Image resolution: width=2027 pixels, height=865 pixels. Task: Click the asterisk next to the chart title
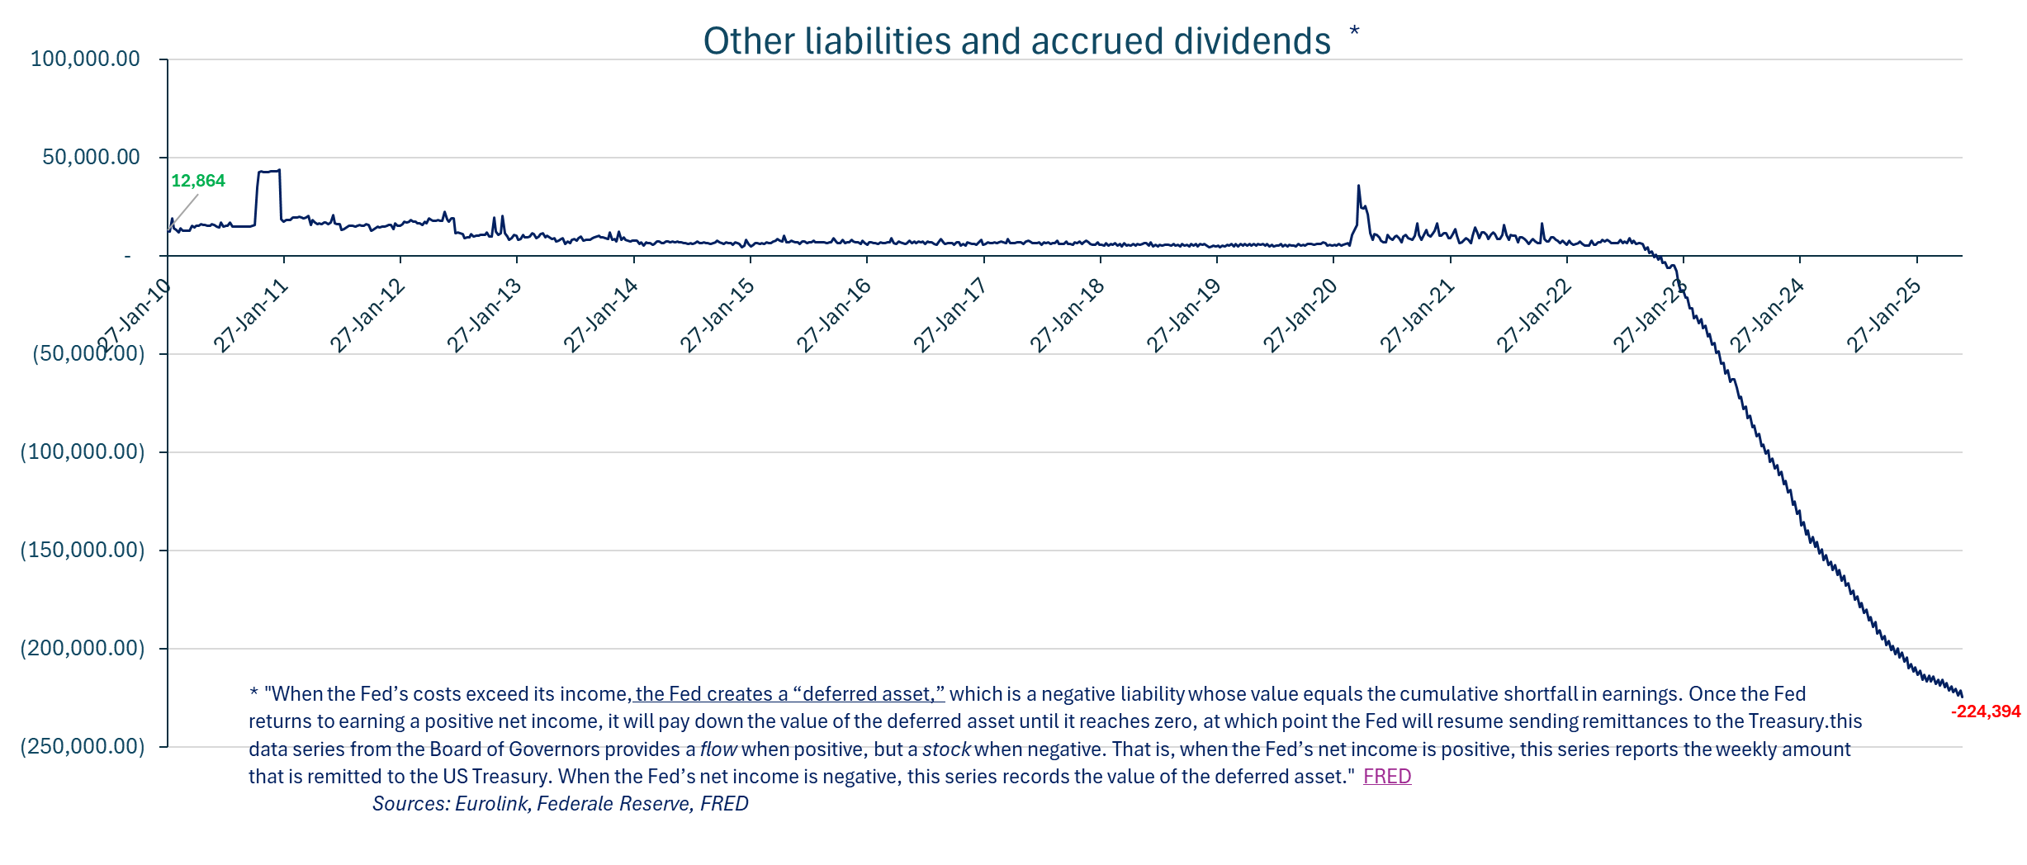[x=1354, y=32]
